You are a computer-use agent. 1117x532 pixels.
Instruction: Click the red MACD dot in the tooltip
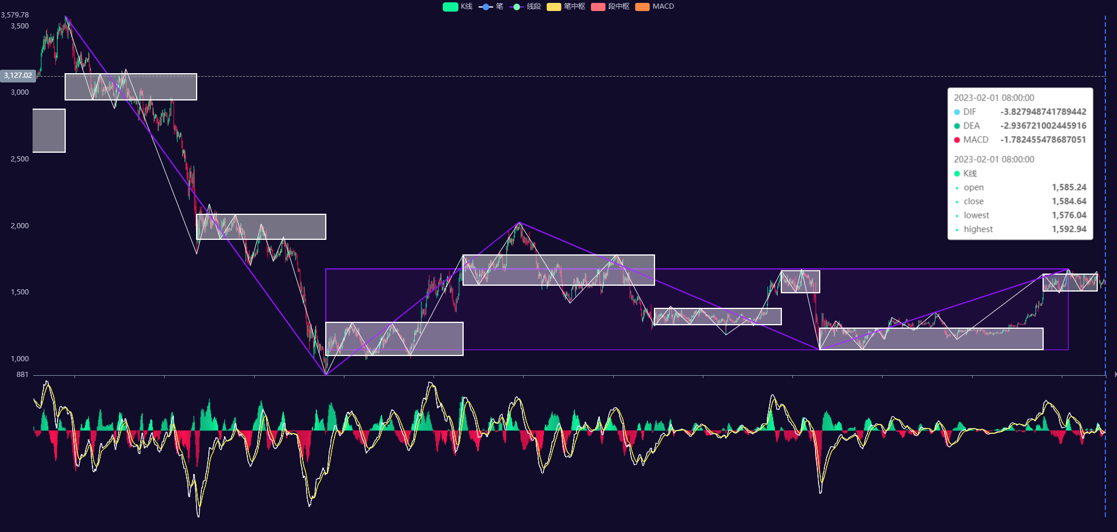point(956,139)
